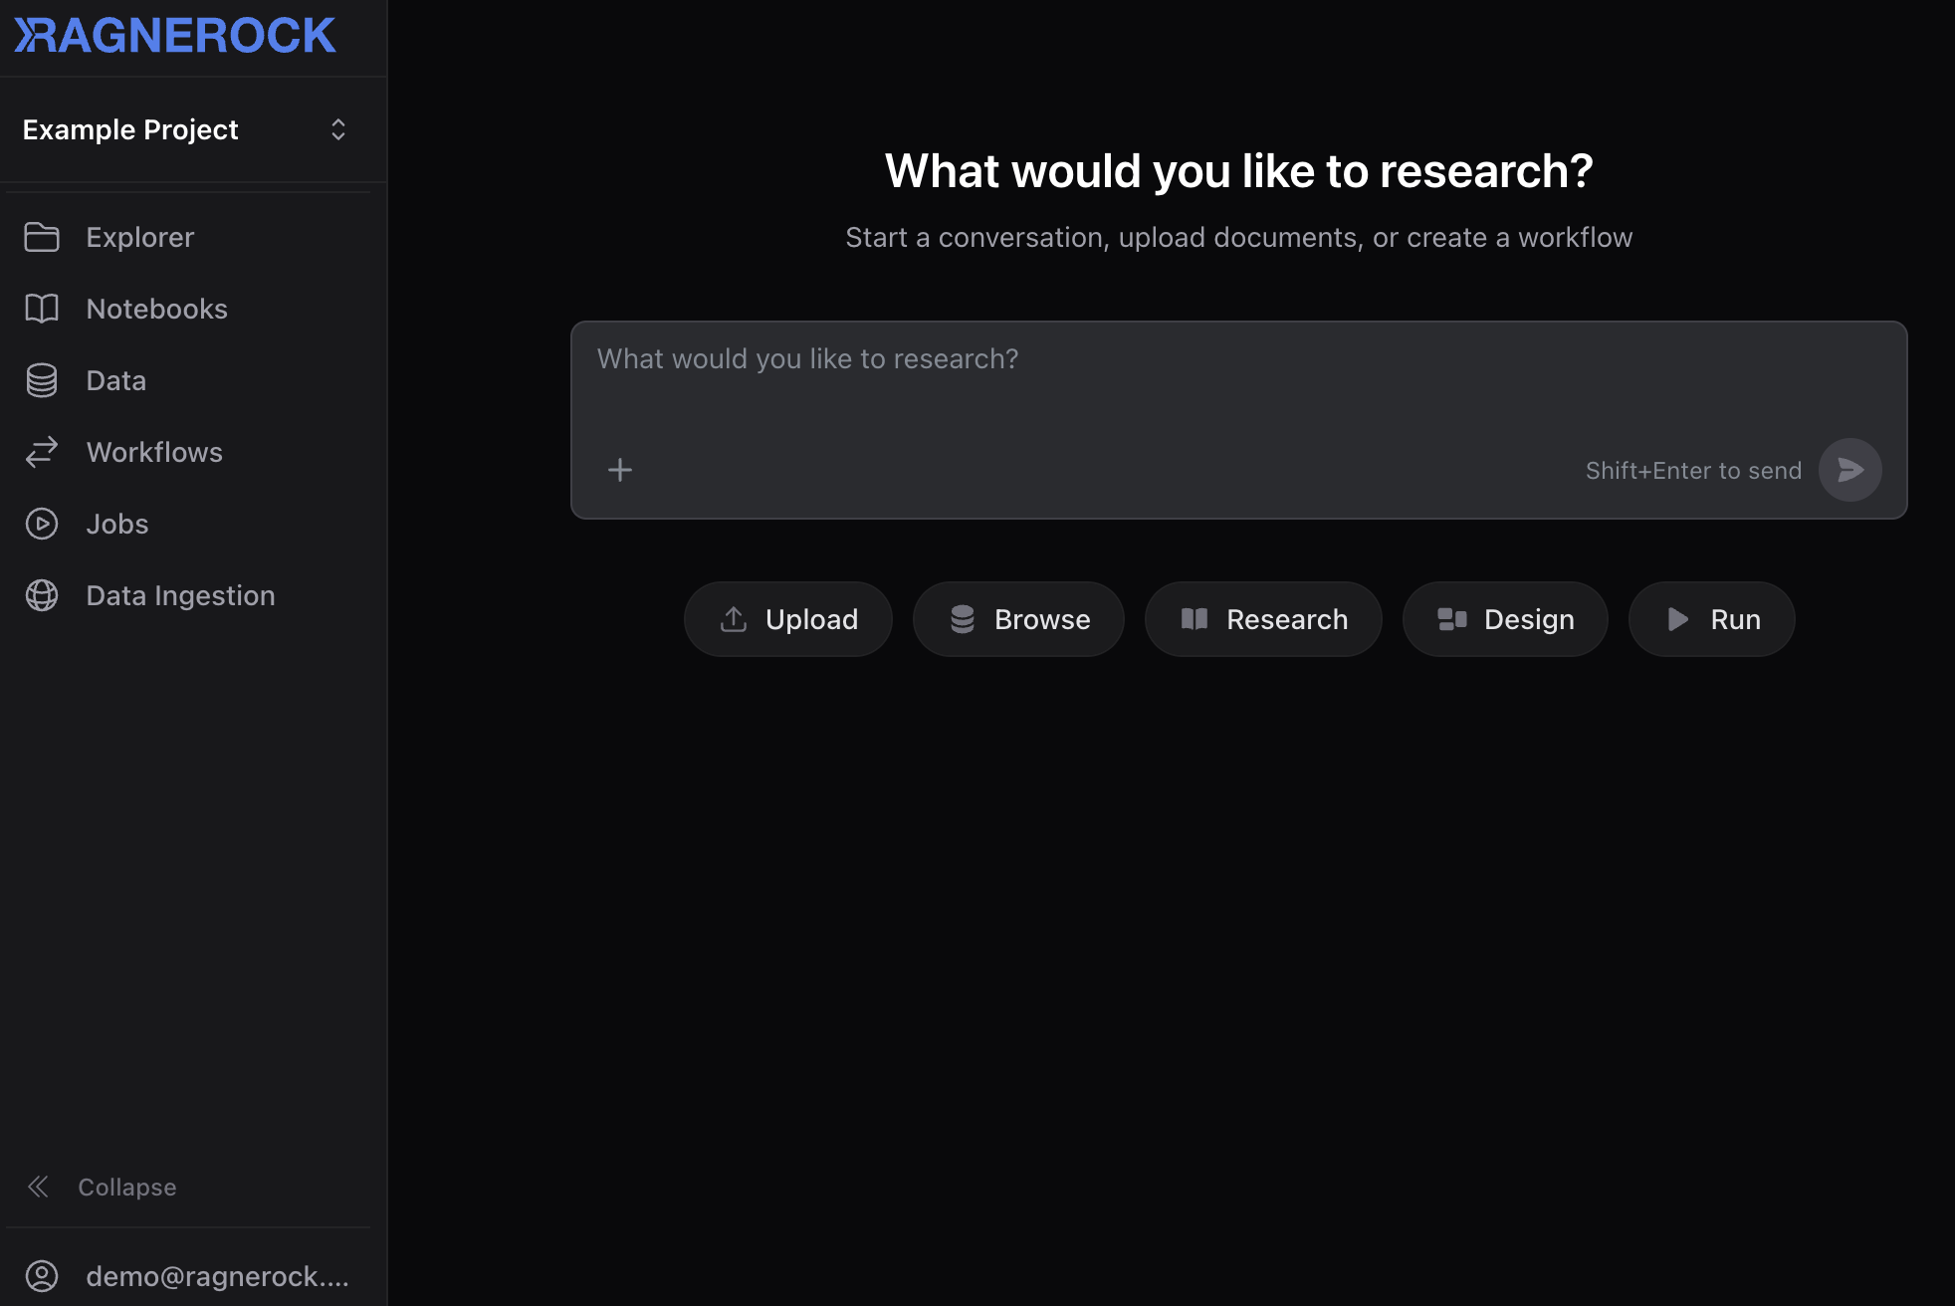
Task: Click the user avatar icon
Action: [42, 1276]
